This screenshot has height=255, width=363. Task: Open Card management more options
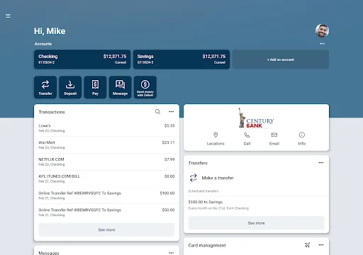click(x=321, y=245)
